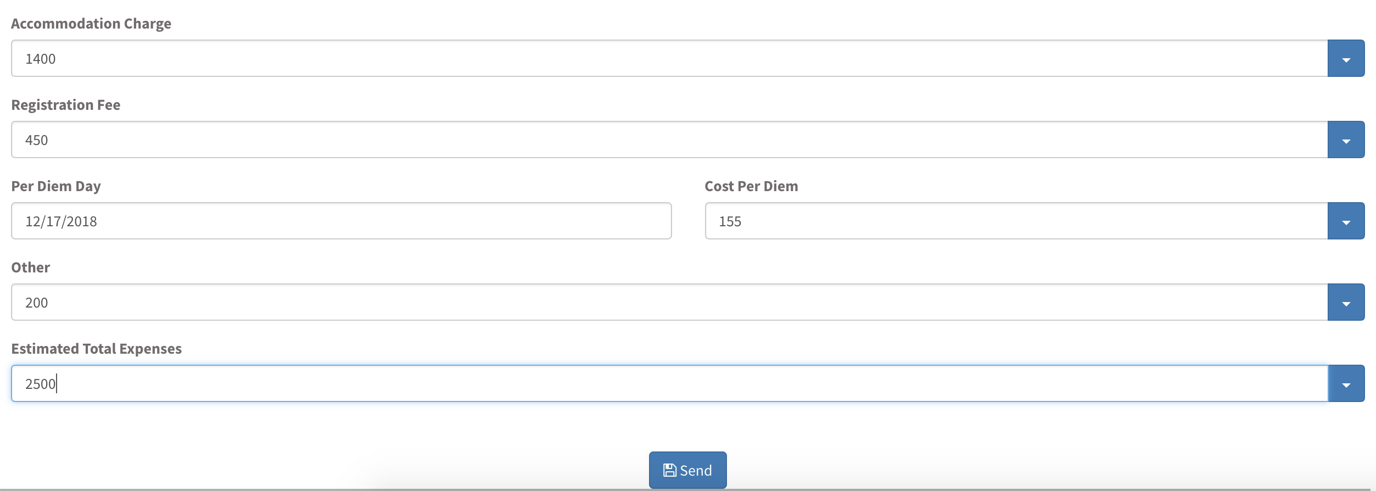Click the Cost Per Diem label

click(x=751, y=186)
